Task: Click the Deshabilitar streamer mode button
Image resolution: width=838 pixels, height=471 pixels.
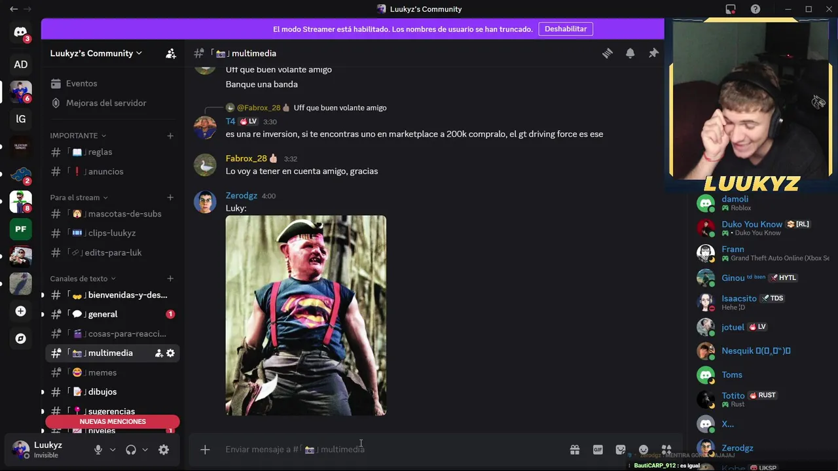Action: click(566, 29)
